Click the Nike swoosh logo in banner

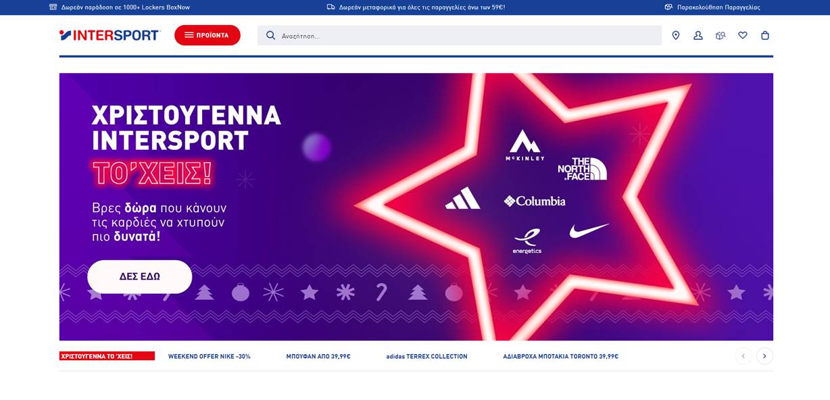589,230
